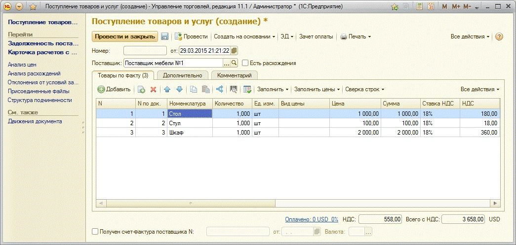This screenshot has height=245, width=516.
Task: Click the help question mark icon
Action: click(499, 36)
